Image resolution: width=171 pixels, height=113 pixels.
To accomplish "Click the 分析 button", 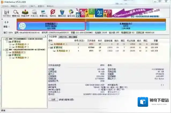I will (x=53, y=100).
